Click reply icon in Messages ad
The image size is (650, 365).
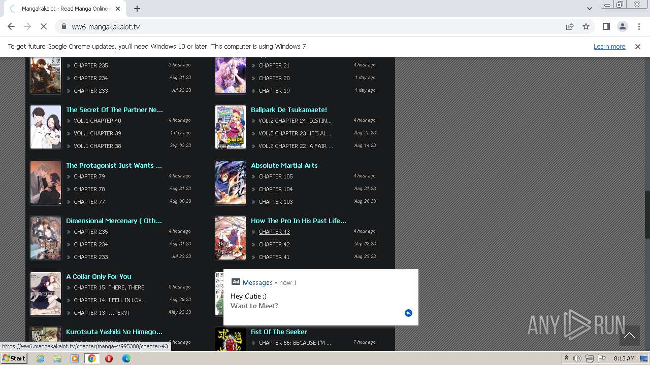[408, 313]
